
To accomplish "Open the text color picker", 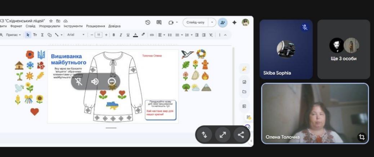I will [x=136, y=35].
